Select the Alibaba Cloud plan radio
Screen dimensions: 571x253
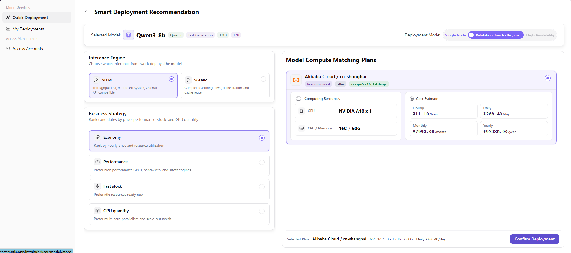coord(548,78)
